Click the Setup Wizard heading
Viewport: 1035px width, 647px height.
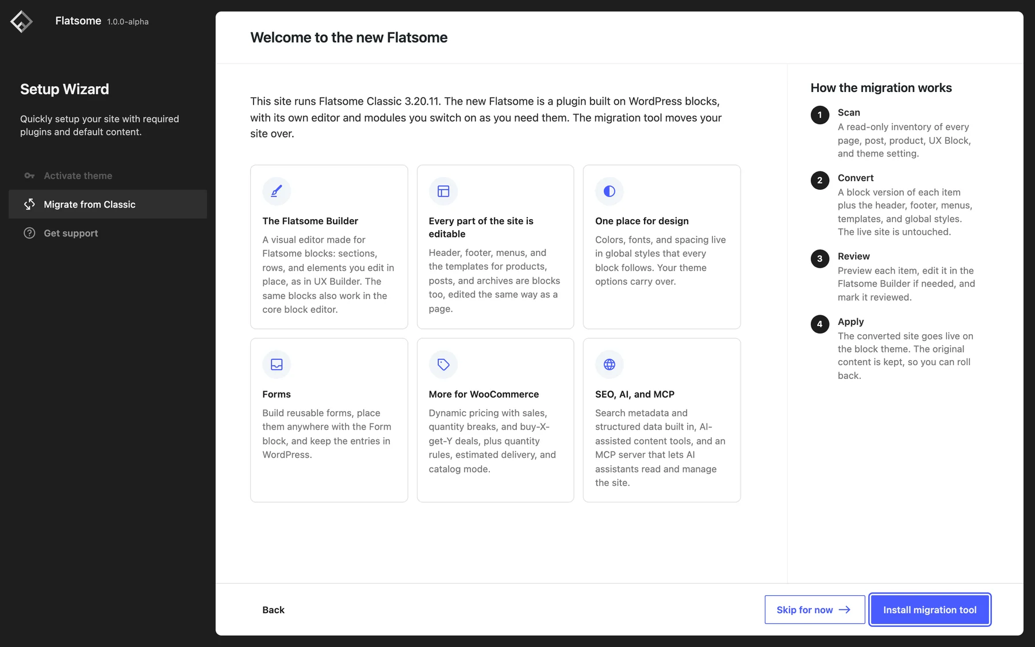64,89
